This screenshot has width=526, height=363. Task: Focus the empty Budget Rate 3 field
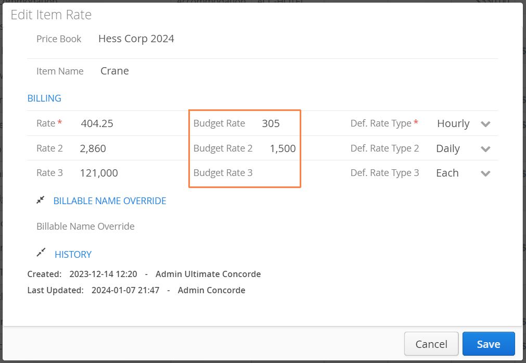coord(276,173)
